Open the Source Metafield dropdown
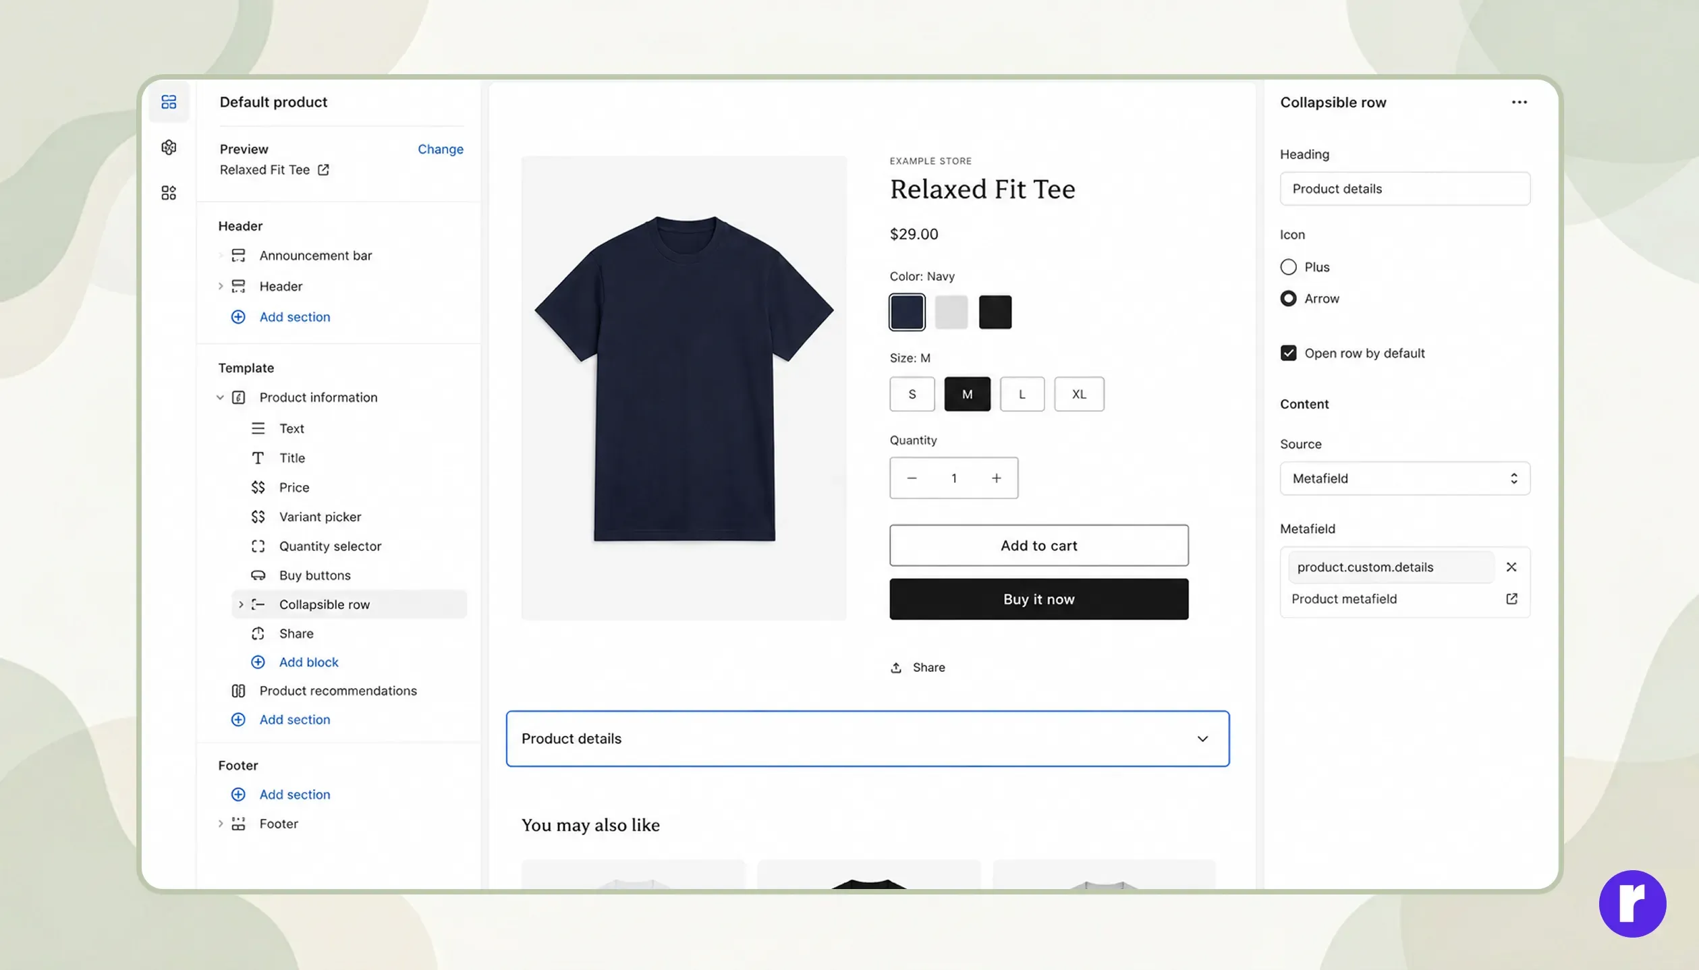Image resolution: width=1699 pixels, height=970 pixels. coord(1405,478)
